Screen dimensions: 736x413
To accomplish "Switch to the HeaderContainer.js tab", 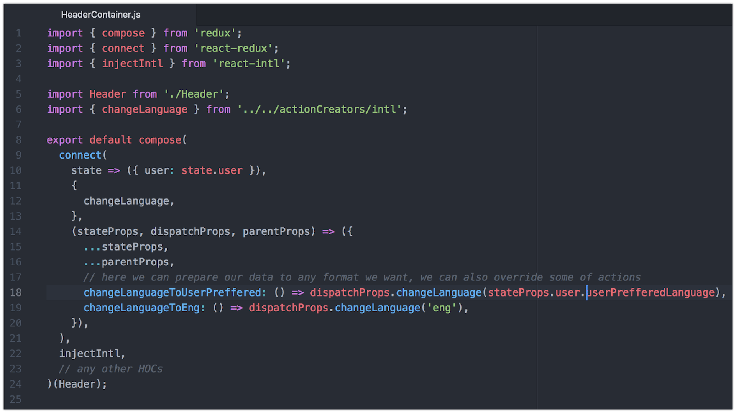I will (x=100, y=15).
